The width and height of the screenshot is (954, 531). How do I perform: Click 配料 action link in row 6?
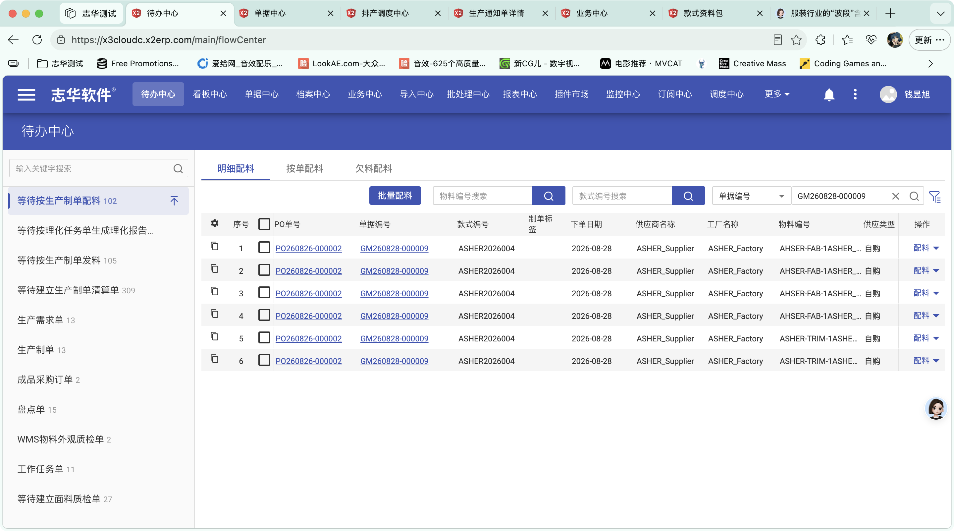[921, 361]
